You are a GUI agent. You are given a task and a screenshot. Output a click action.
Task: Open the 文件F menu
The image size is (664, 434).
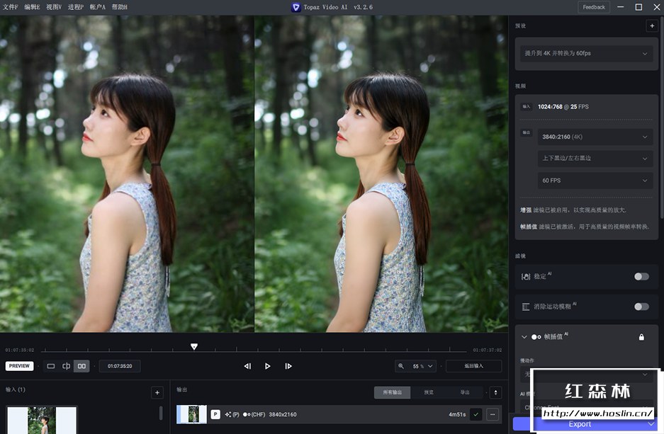click(11, 6)
